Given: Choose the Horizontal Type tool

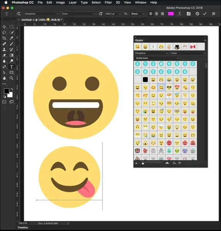Looking at the screenshot, I should click(12, 67).
